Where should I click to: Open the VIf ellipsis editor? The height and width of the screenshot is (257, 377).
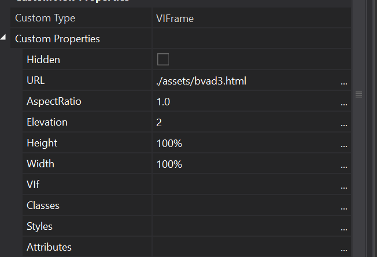point(344,186)
